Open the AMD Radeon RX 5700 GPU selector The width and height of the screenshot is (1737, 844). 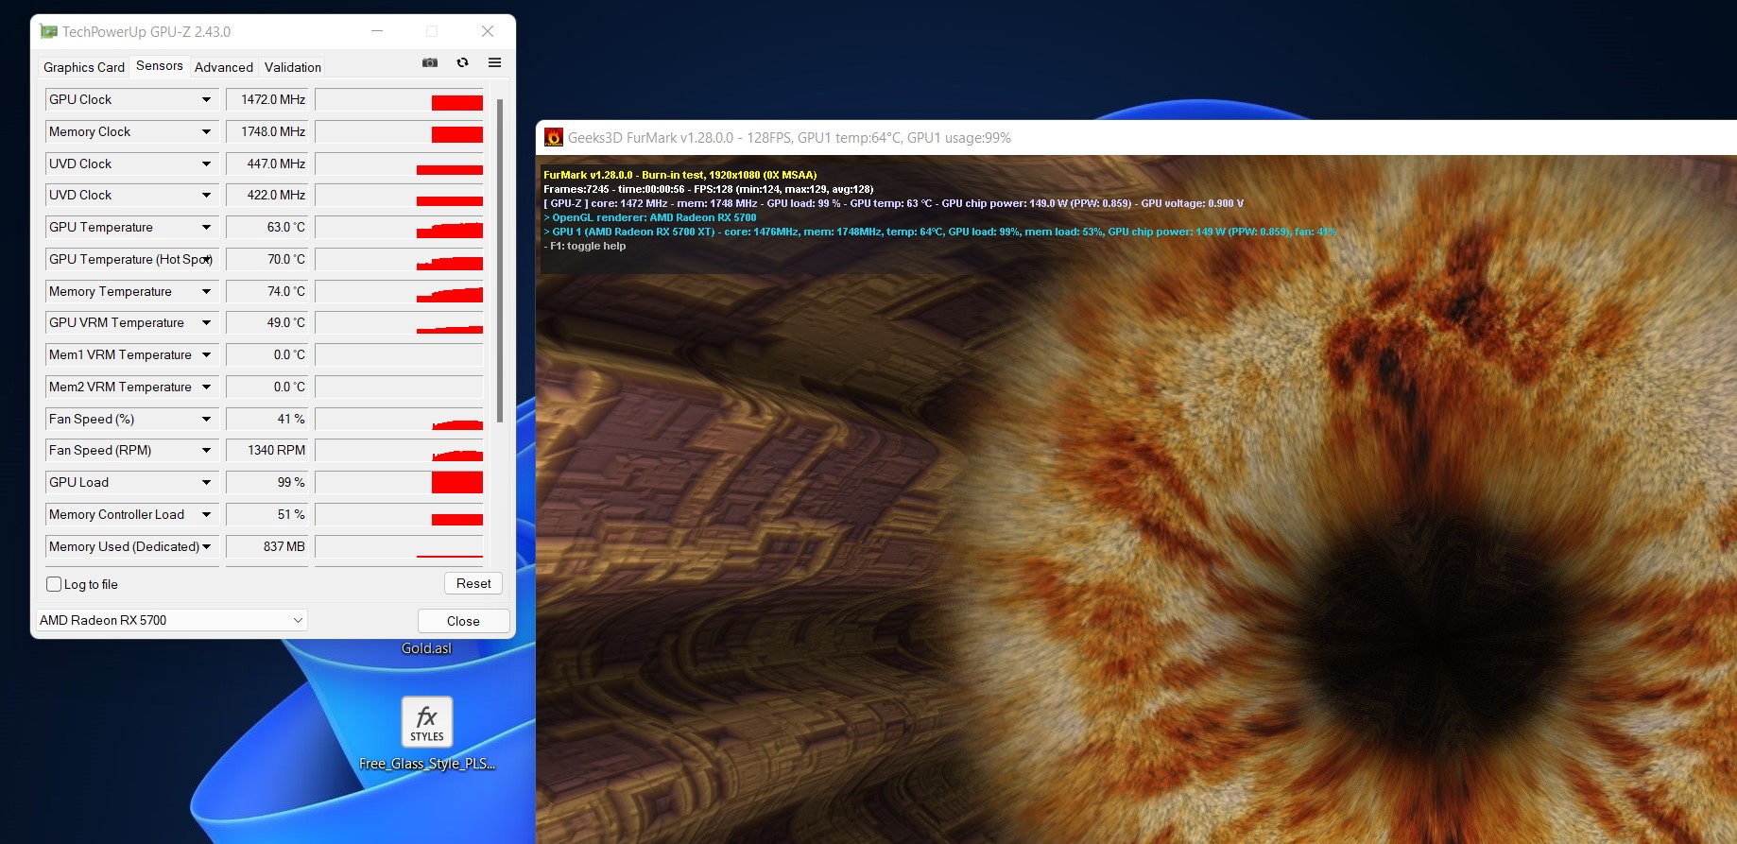[172, 620]
